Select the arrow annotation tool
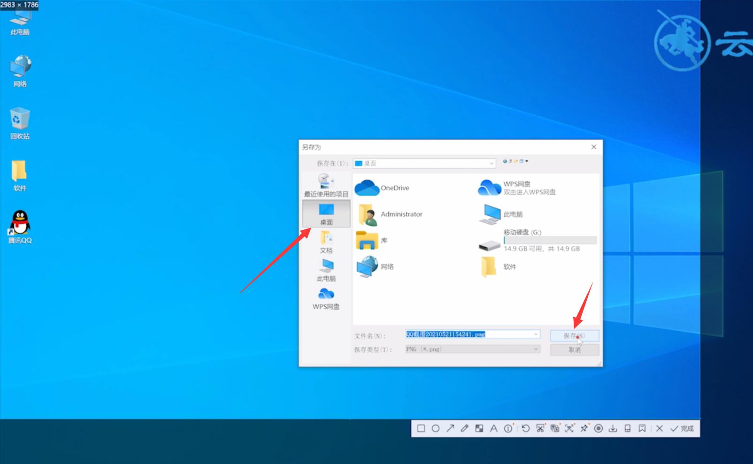 click(450, 428)
